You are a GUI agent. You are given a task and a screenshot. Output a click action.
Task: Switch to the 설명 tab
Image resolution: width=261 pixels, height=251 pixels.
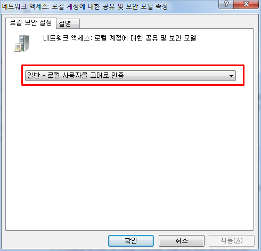tap(68, 23)
